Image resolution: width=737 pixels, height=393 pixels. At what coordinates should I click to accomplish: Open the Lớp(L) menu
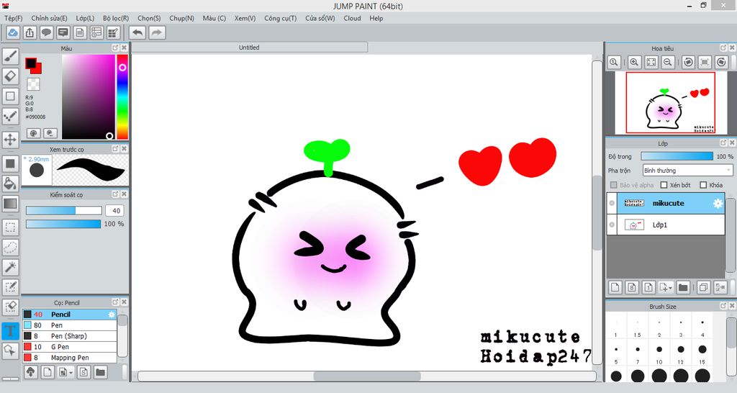click(85, 18)
